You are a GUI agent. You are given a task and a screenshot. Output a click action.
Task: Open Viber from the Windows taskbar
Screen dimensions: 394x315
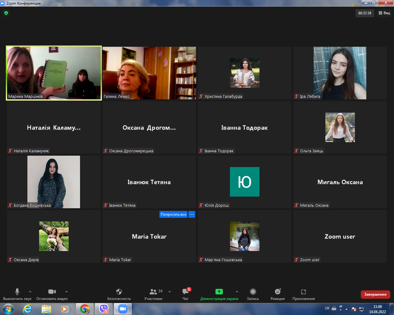point(104,309)
